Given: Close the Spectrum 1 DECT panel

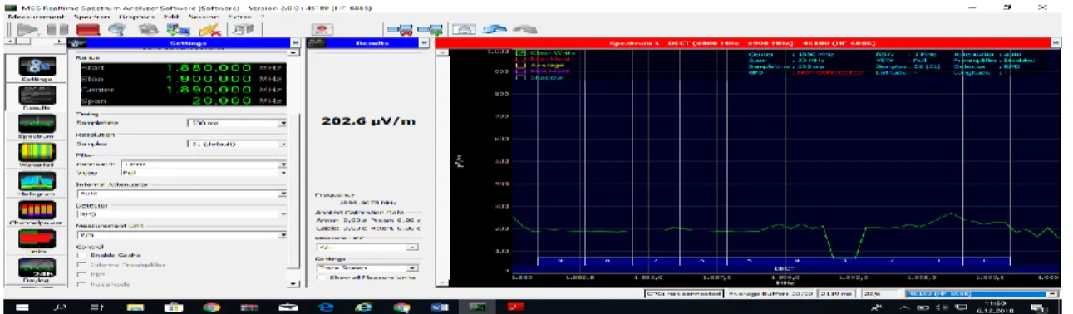Looking at the screenshot, I should (1056, 42).
